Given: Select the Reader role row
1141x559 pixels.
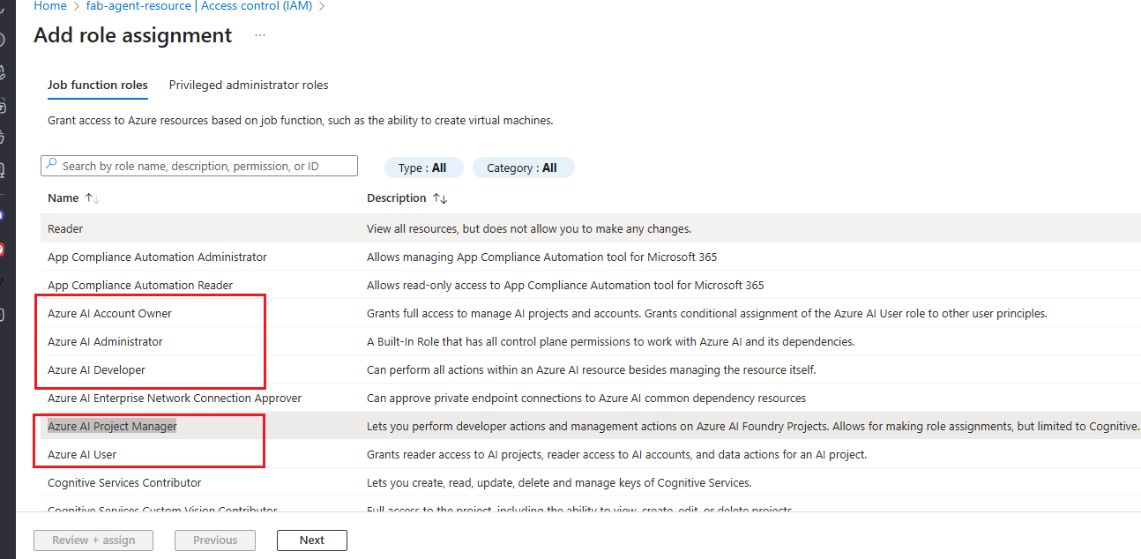Looking at the screenshot, I should click(x=591, y=228).
